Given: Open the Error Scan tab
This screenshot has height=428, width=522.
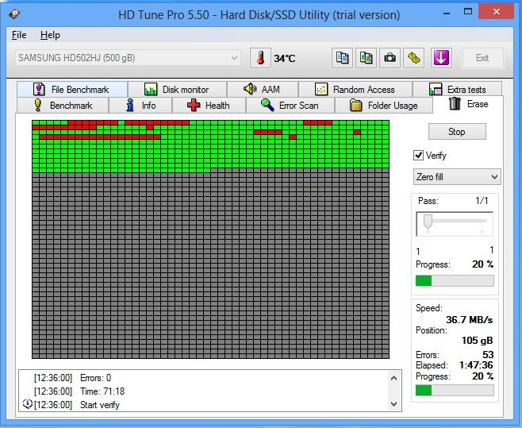Looking at the screenshot, I should [x=290, y=106].
